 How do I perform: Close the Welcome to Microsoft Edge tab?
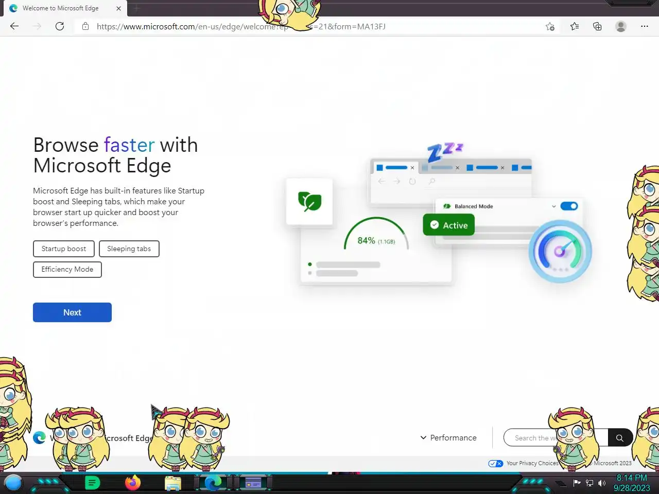click(118, 8)
